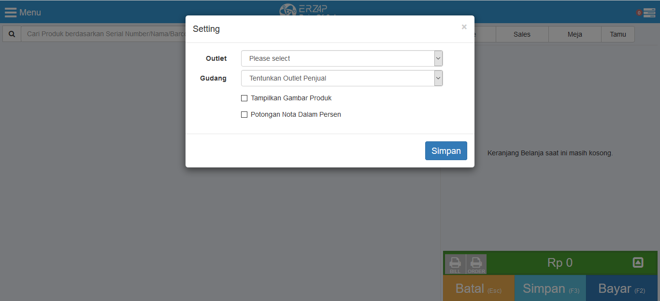
Task: Print bill with the BILL printer icon
Action: click(x=455, y=264)
